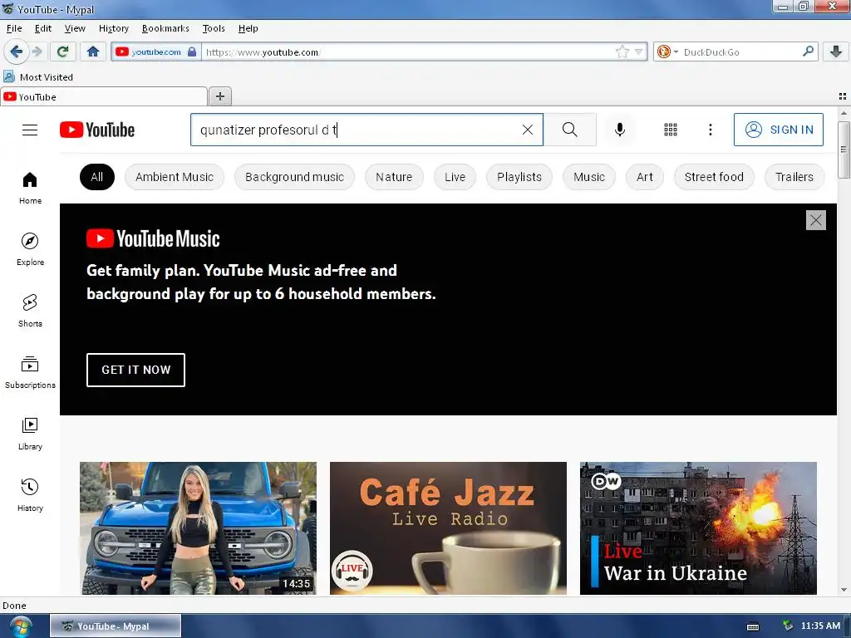Open the YouTube hamburger guide menu
The height and width of the screenshot is (638, 851).
tap(30, 130)
